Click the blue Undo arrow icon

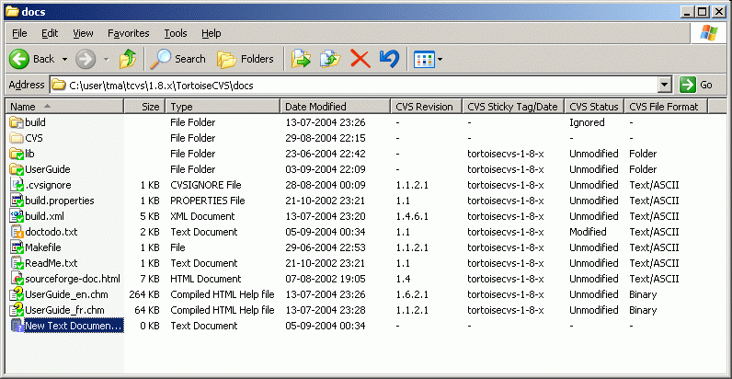389,59
